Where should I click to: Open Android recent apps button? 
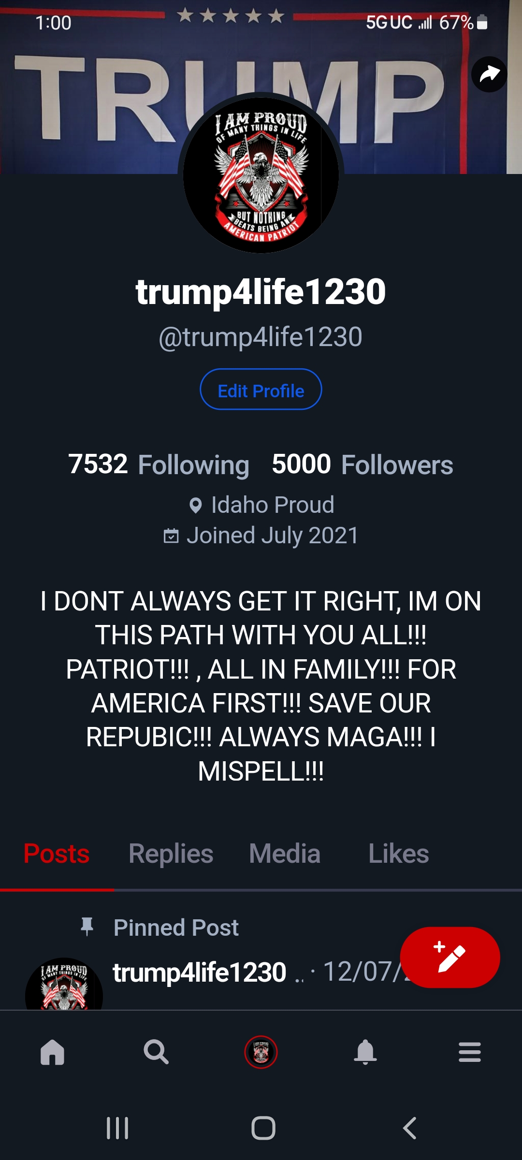tap(117, 1128)
